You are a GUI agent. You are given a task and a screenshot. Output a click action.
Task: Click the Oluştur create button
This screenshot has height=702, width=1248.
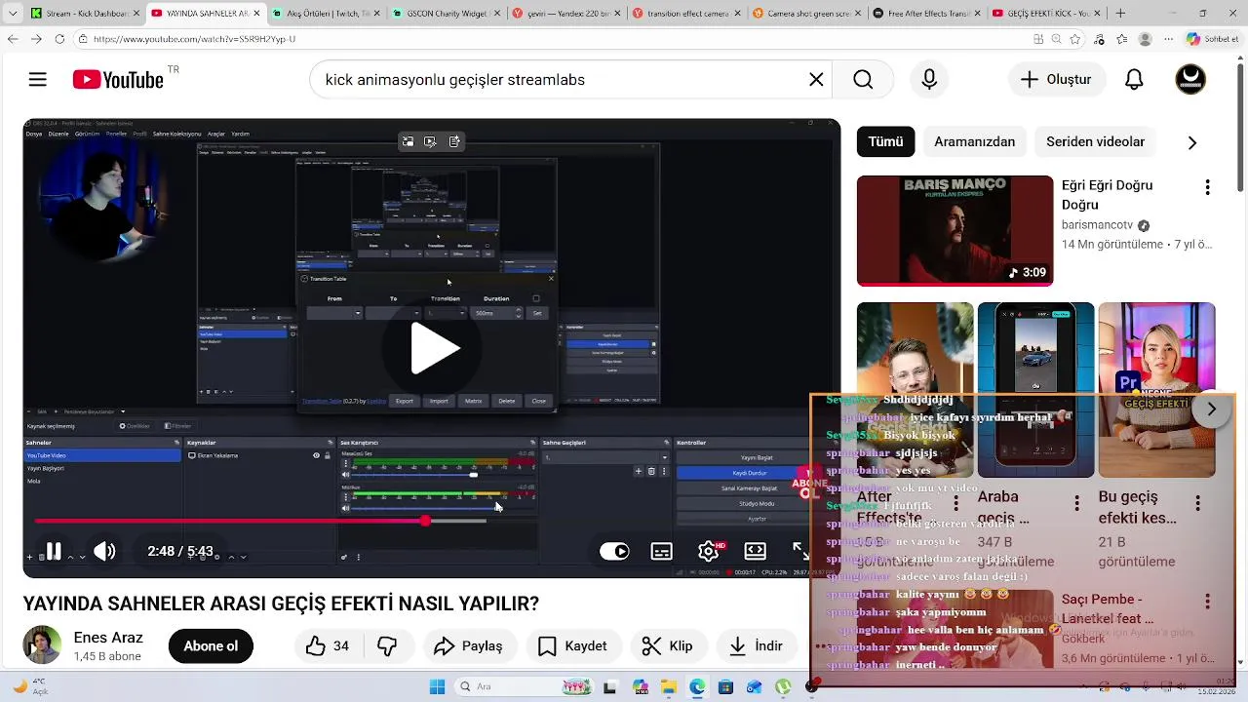pyautogui.click(x=1056, y=80)
